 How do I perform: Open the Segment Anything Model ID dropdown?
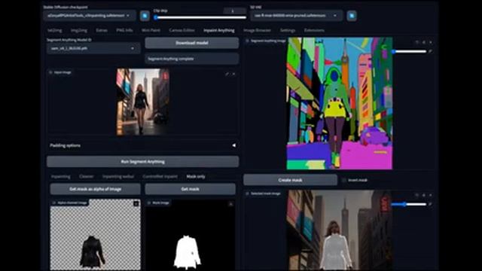93,48
